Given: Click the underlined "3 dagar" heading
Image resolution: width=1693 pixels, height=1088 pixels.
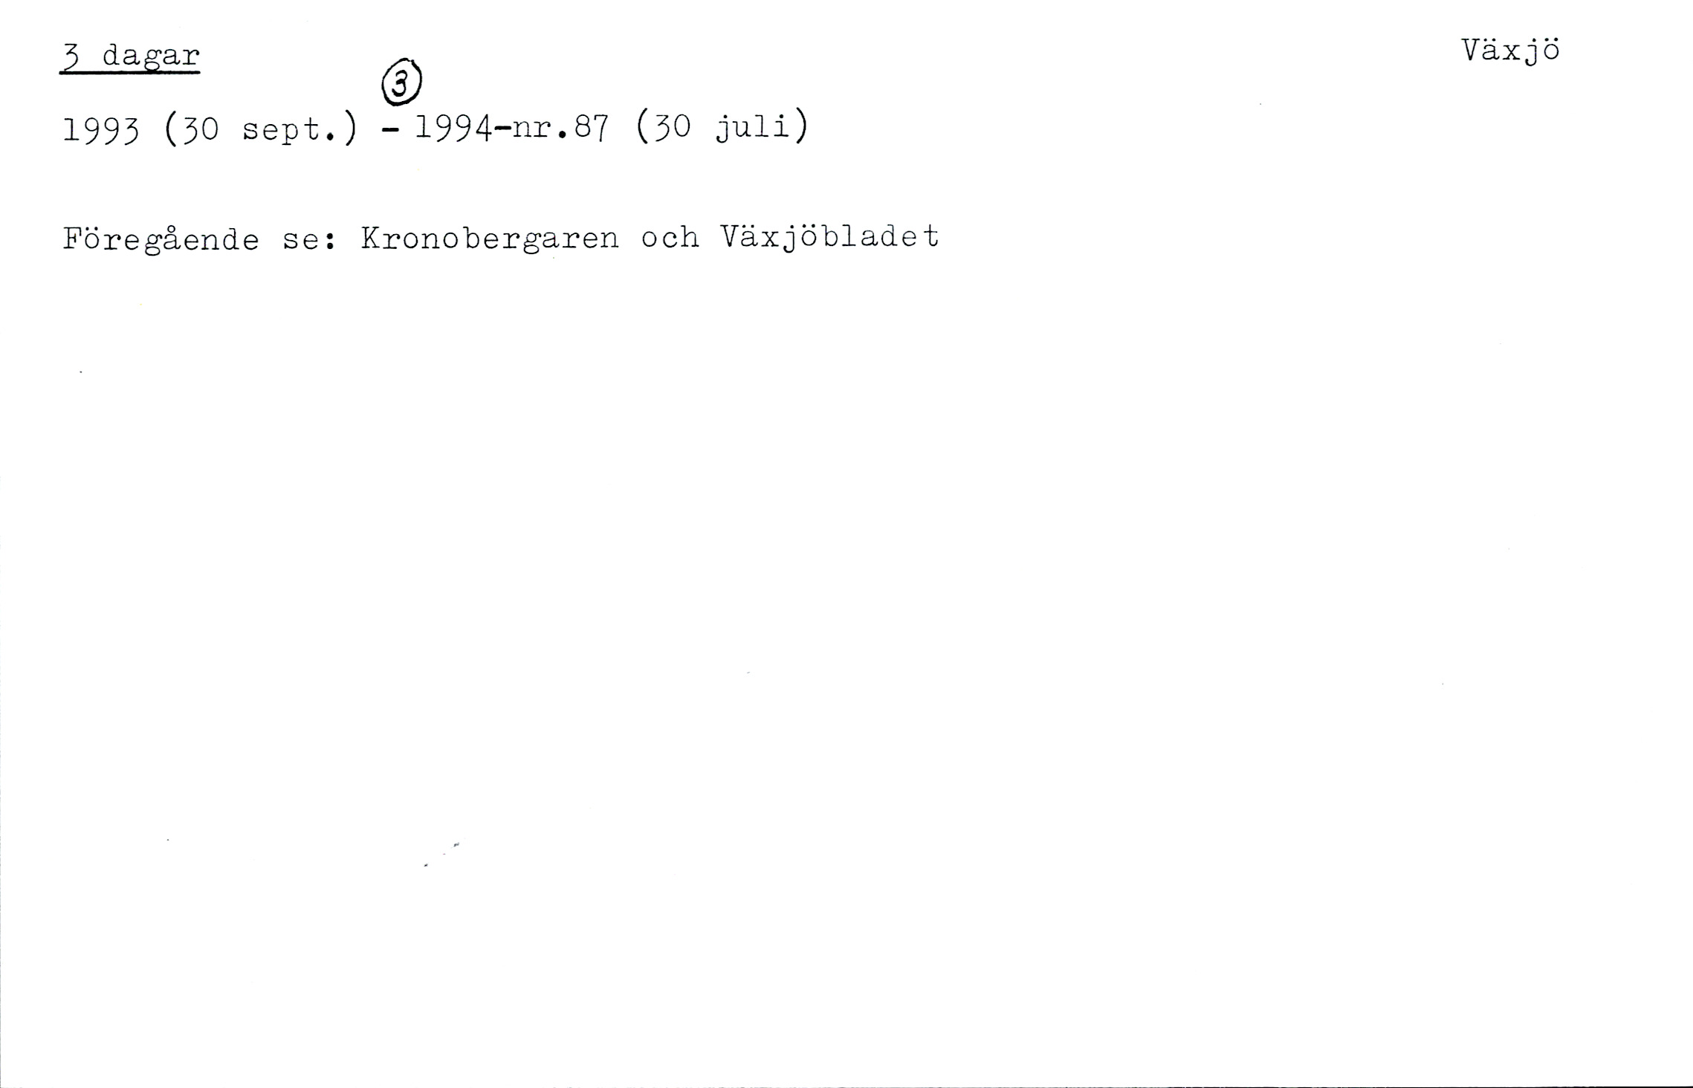Looking at the screenshot, I should click(x=130, y=57).
